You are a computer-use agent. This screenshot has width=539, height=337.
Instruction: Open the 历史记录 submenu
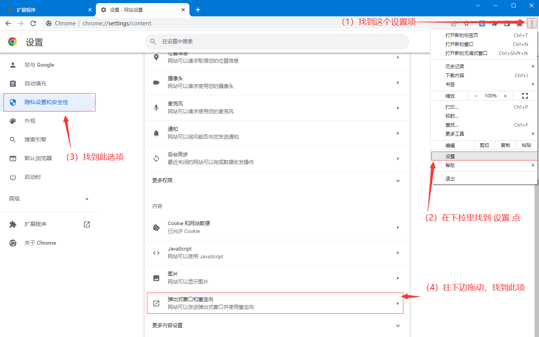[455, 67]
